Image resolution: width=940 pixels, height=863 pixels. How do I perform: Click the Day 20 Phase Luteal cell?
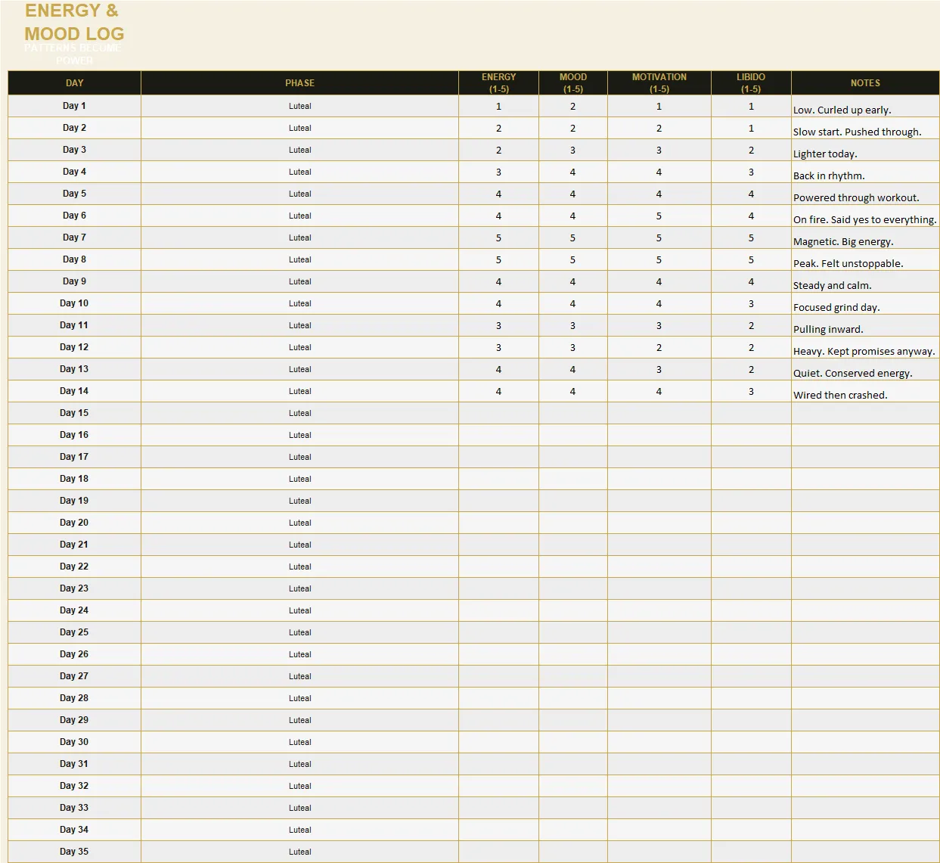(299, 523)
